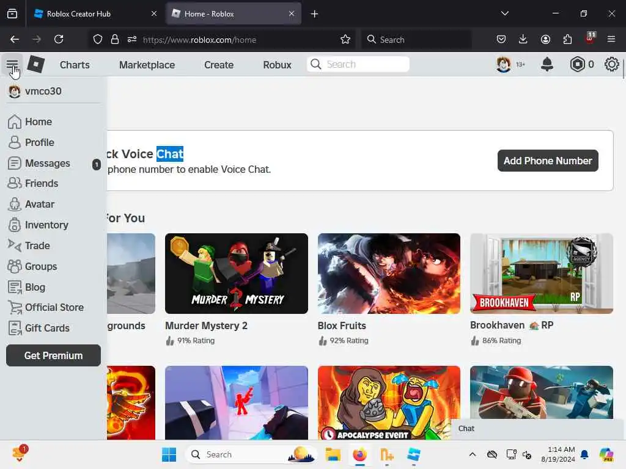Bookmark this page with star icon
Screen dimensions: 626x469
345,39
